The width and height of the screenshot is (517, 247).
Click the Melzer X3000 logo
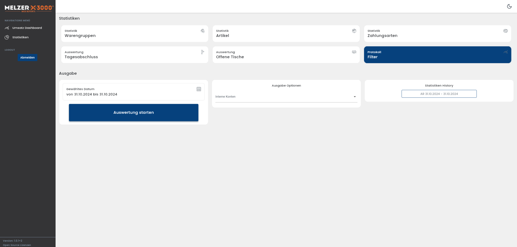pyautogui.click(x=29, y=8)
